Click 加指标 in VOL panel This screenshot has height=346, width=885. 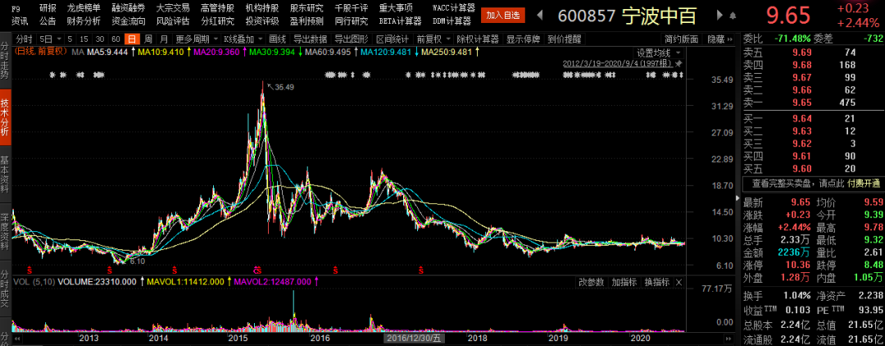click(624, 282)
